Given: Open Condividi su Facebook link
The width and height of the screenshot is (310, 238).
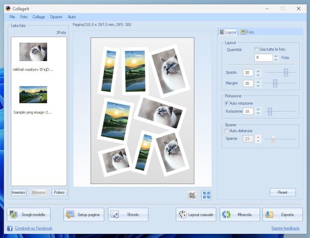Looking at the screenshot, I should click(35, 228).
